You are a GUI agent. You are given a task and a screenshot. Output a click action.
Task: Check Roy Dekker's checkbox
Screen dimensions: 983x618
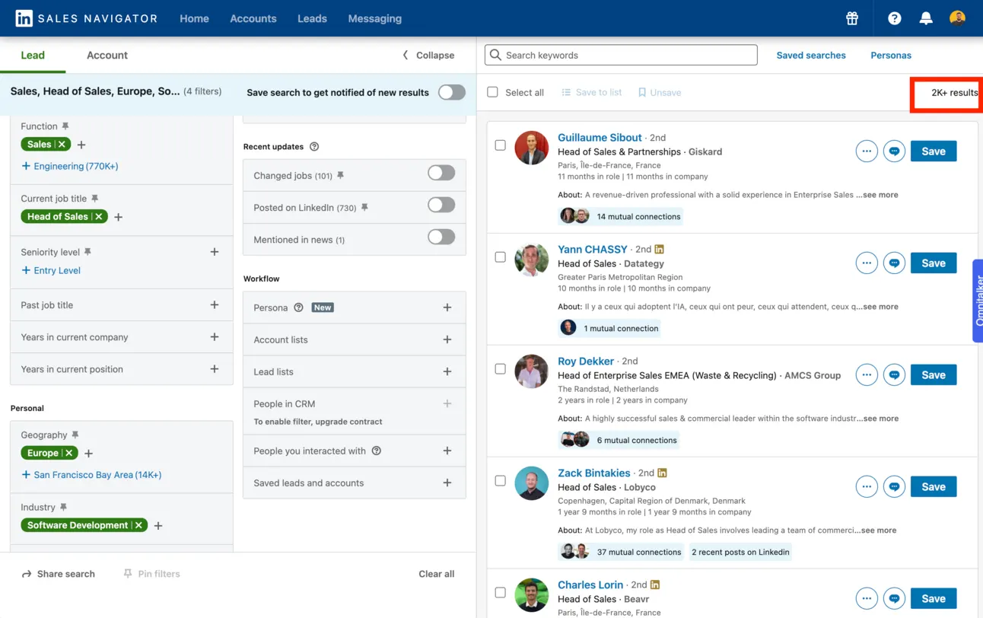[500, 368]
